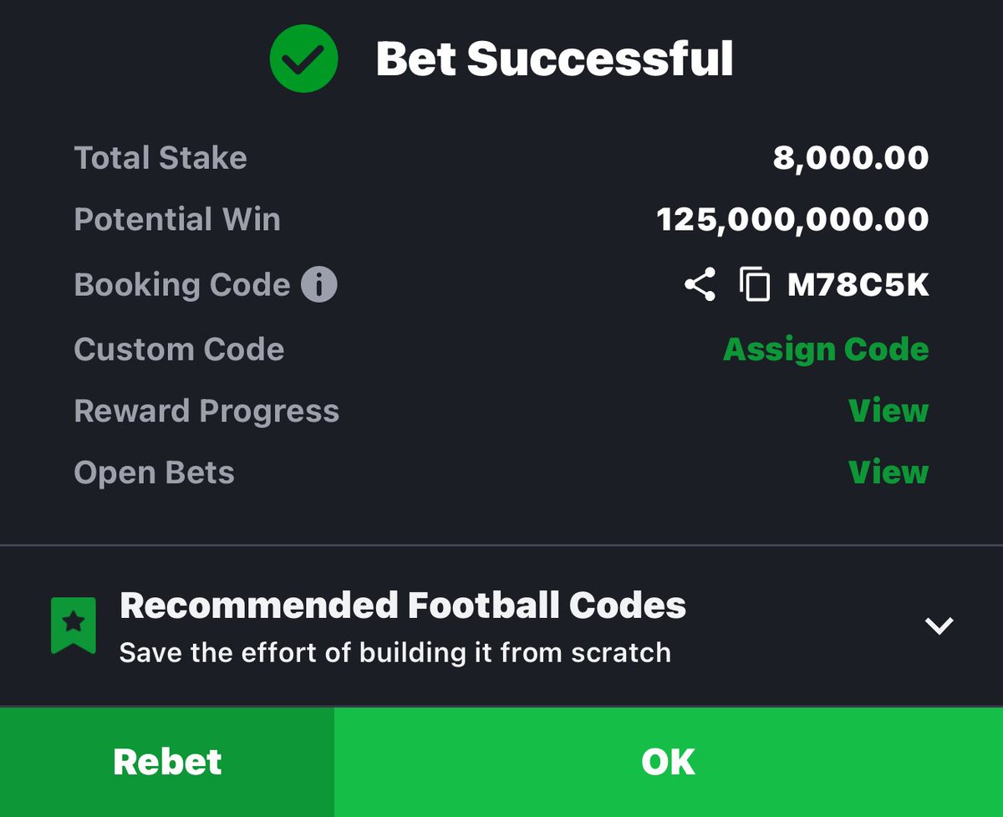Image resolution: width=1003 pixels, height=817 pixels.
Task: Click Assign Code next to Custom Code
Action: tap(826, 349)
